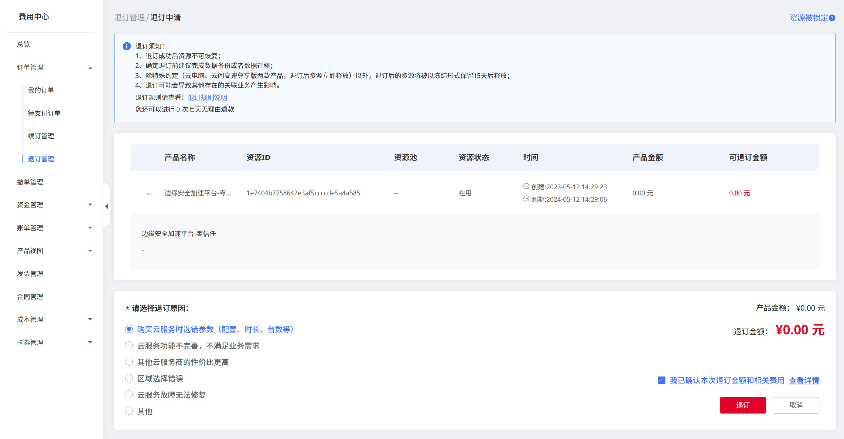Click the 产品金额： ¥0.00 元 summary line
Viewport: 844px width, 439px height.
click(x=790, y=308)
